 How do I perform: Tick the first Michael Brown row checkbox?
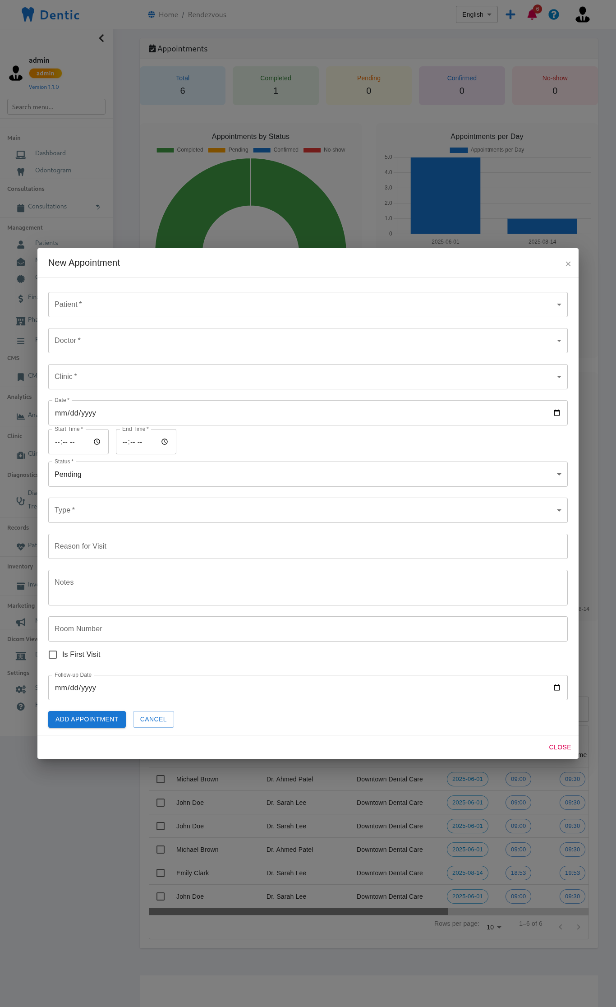tap(161, 779)
